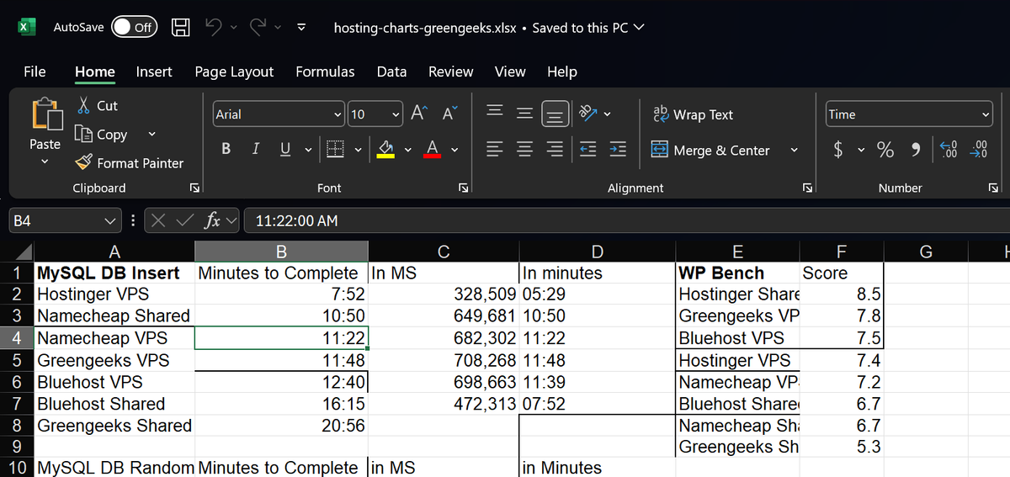1010x477 pixels.
Task: Click the Increase Font Size icon
Action: (x=419, y=114)
